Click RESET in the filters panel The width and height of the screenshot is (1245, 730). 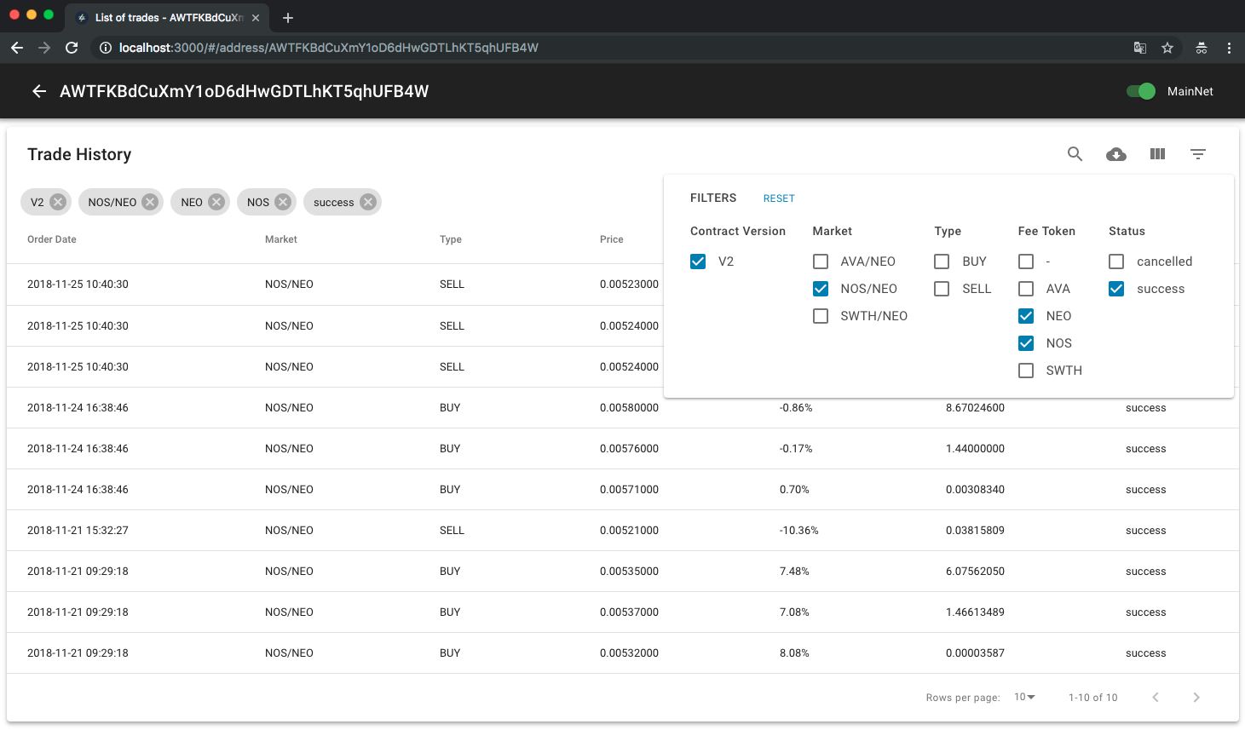click(x=779, y=198)
